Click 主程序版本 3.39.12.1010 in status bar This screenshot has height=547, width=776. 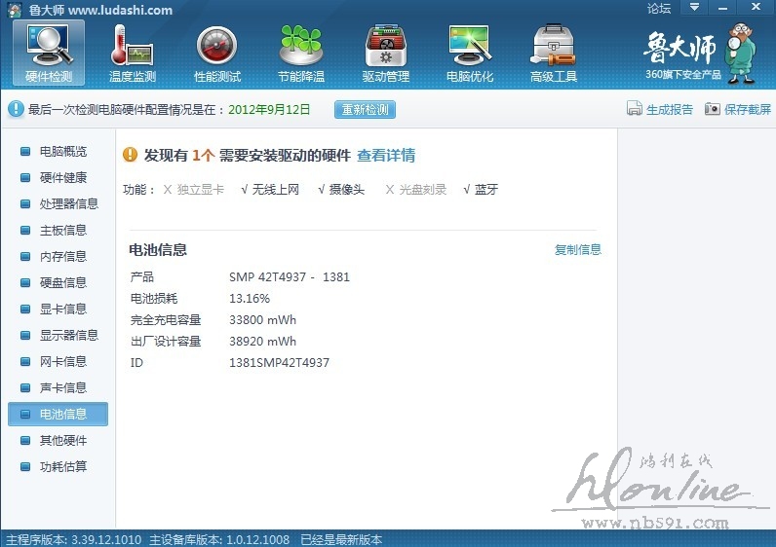(73, 539)
